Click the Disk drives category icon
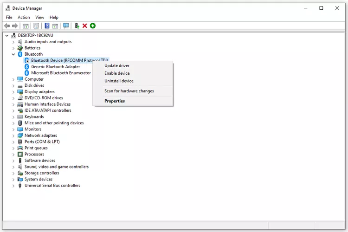 tap(20, 86)
